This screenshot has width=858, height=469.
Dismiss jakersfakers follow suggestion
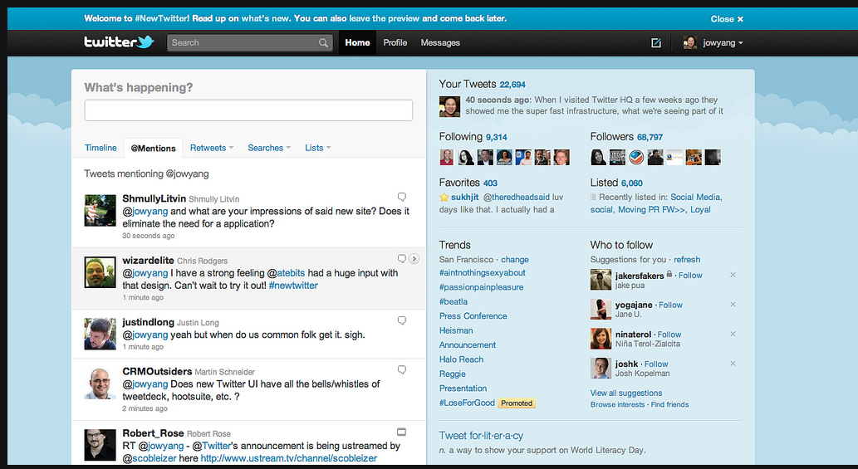click(733, 275)
